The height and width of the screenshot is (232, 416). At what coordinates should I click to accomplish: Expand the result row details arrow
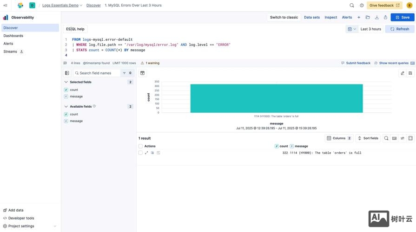[146, 153]
